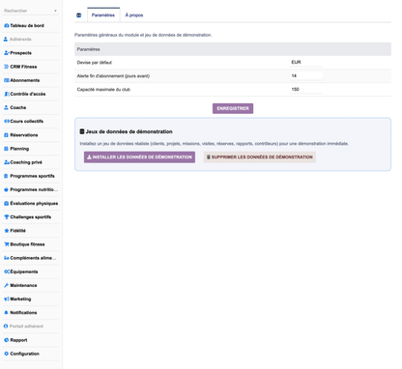Click the database icon beside Jeux de données
The image size is (402, 369).
tap(82, 131)
